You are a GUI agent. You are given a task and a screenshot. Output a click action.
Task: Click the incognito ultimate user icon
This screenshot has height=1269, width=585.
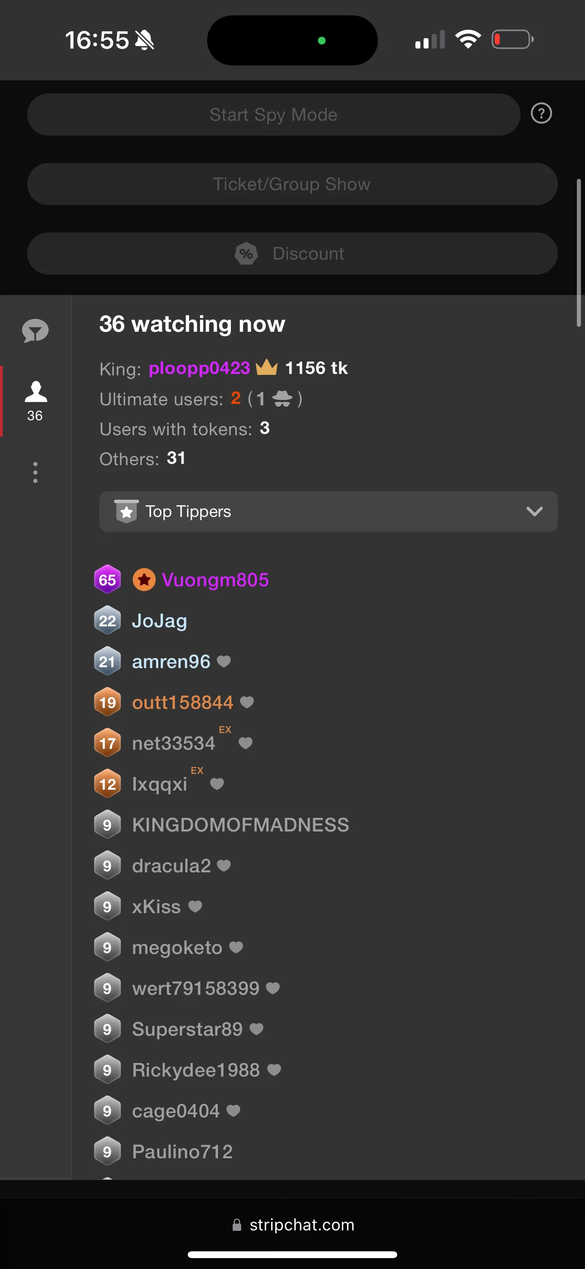tap(282, 398)
